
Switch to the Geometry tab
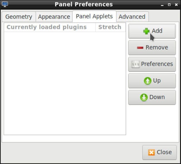pyautogui.click(x=19, y=17)
